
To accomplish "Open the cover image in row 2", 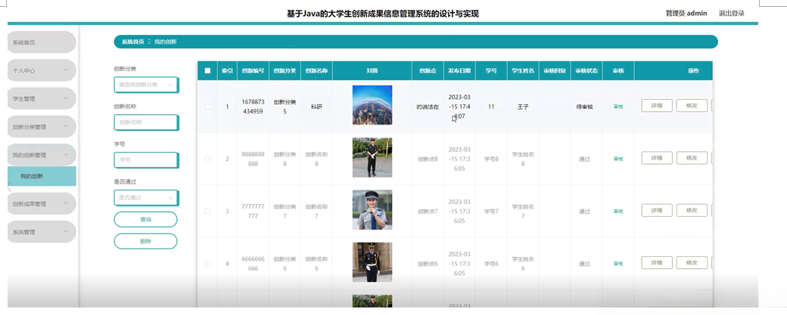I will point(372,158).
